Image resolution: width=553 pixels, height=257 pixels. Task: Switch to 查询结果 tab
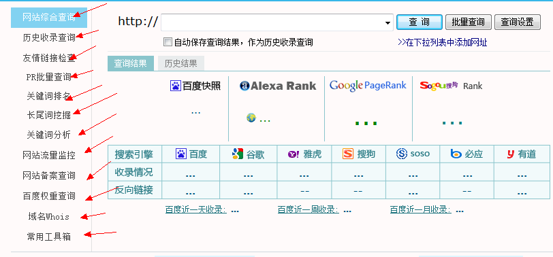131,63
